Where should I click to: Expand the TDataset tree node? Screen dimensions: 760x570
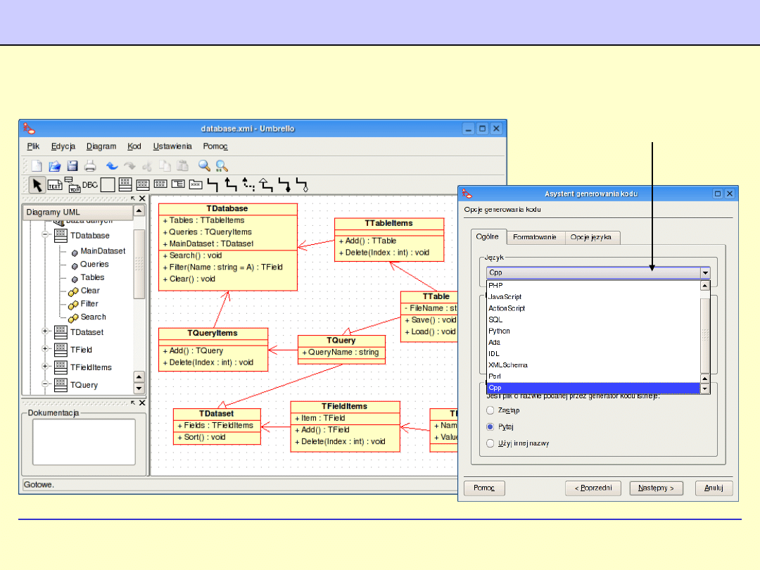(x=46, y=332)
